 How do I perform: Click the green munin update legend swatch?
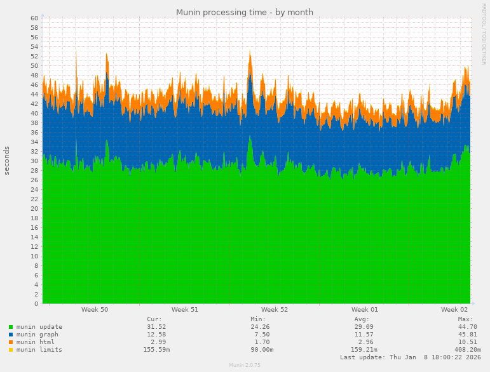click(11, 327)
